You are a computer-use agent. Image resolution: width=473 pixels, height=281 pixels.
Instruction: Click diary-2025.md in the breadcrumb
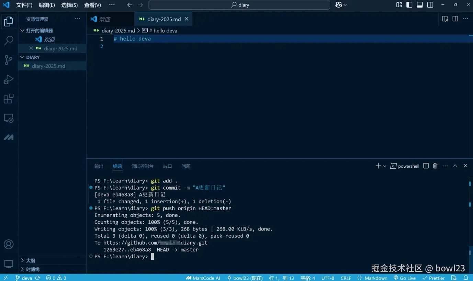[118, 31]
